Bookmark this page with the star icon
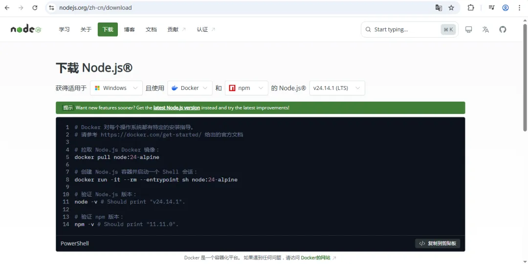This screenshot has width=528, height=264. click(x=451, y=8)
